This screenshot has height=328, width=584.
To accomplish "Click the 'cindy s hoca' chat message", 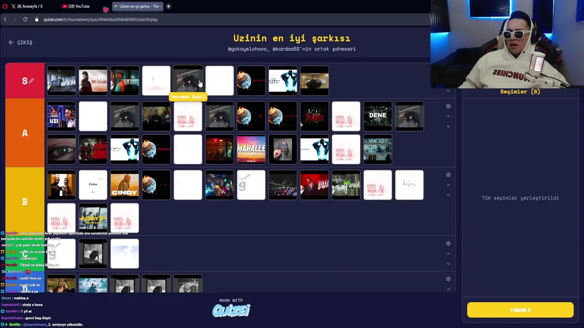I will 22,305.
